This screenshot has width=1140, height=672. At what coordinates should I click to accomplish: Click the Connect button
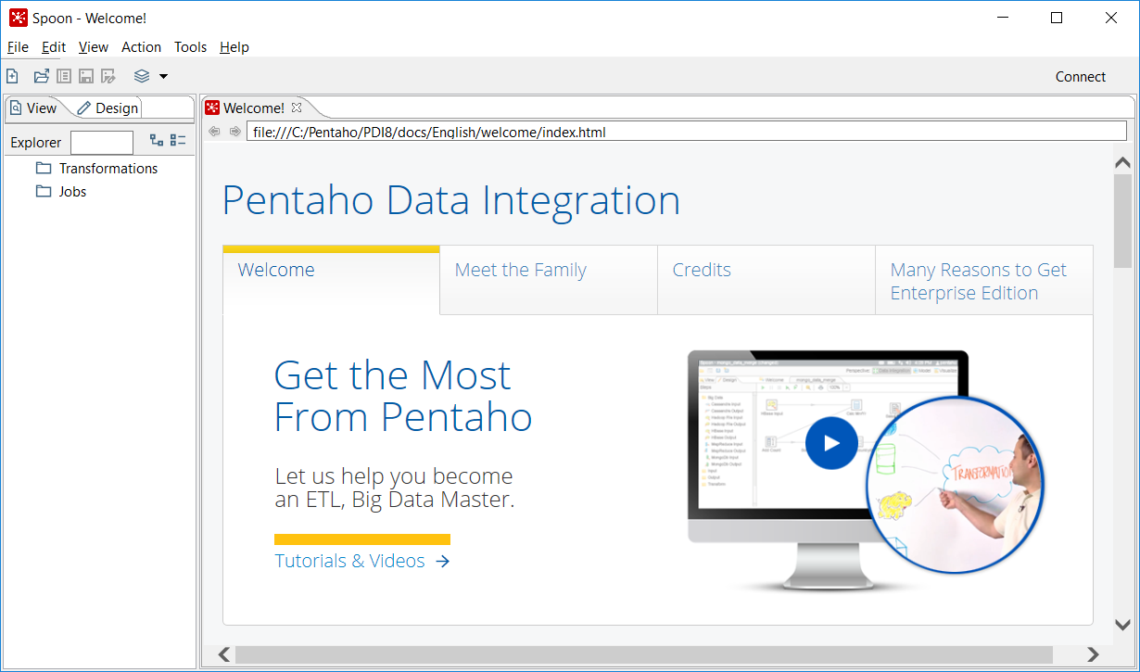click(1081, 77)
